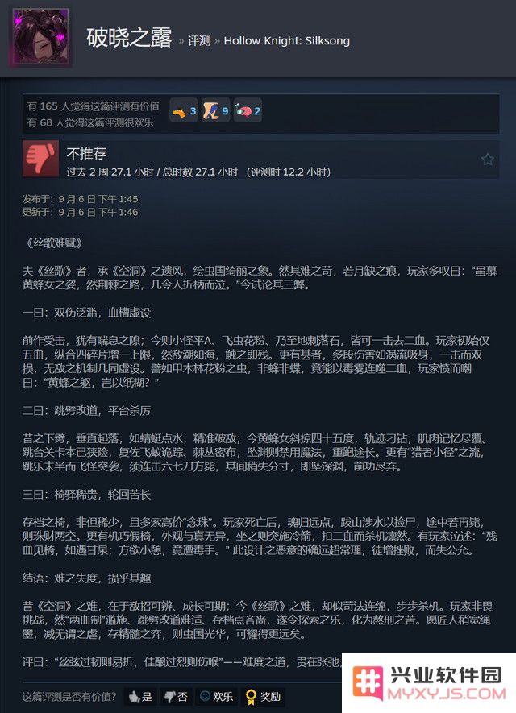The image size is (516, 713).
Task: Click the 发布于 9月6日 posted date text
Action: pos(80,199)
